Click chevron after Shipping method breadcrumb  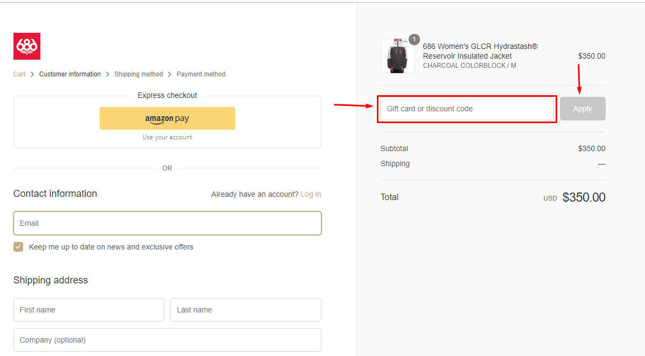click(170, 74)
